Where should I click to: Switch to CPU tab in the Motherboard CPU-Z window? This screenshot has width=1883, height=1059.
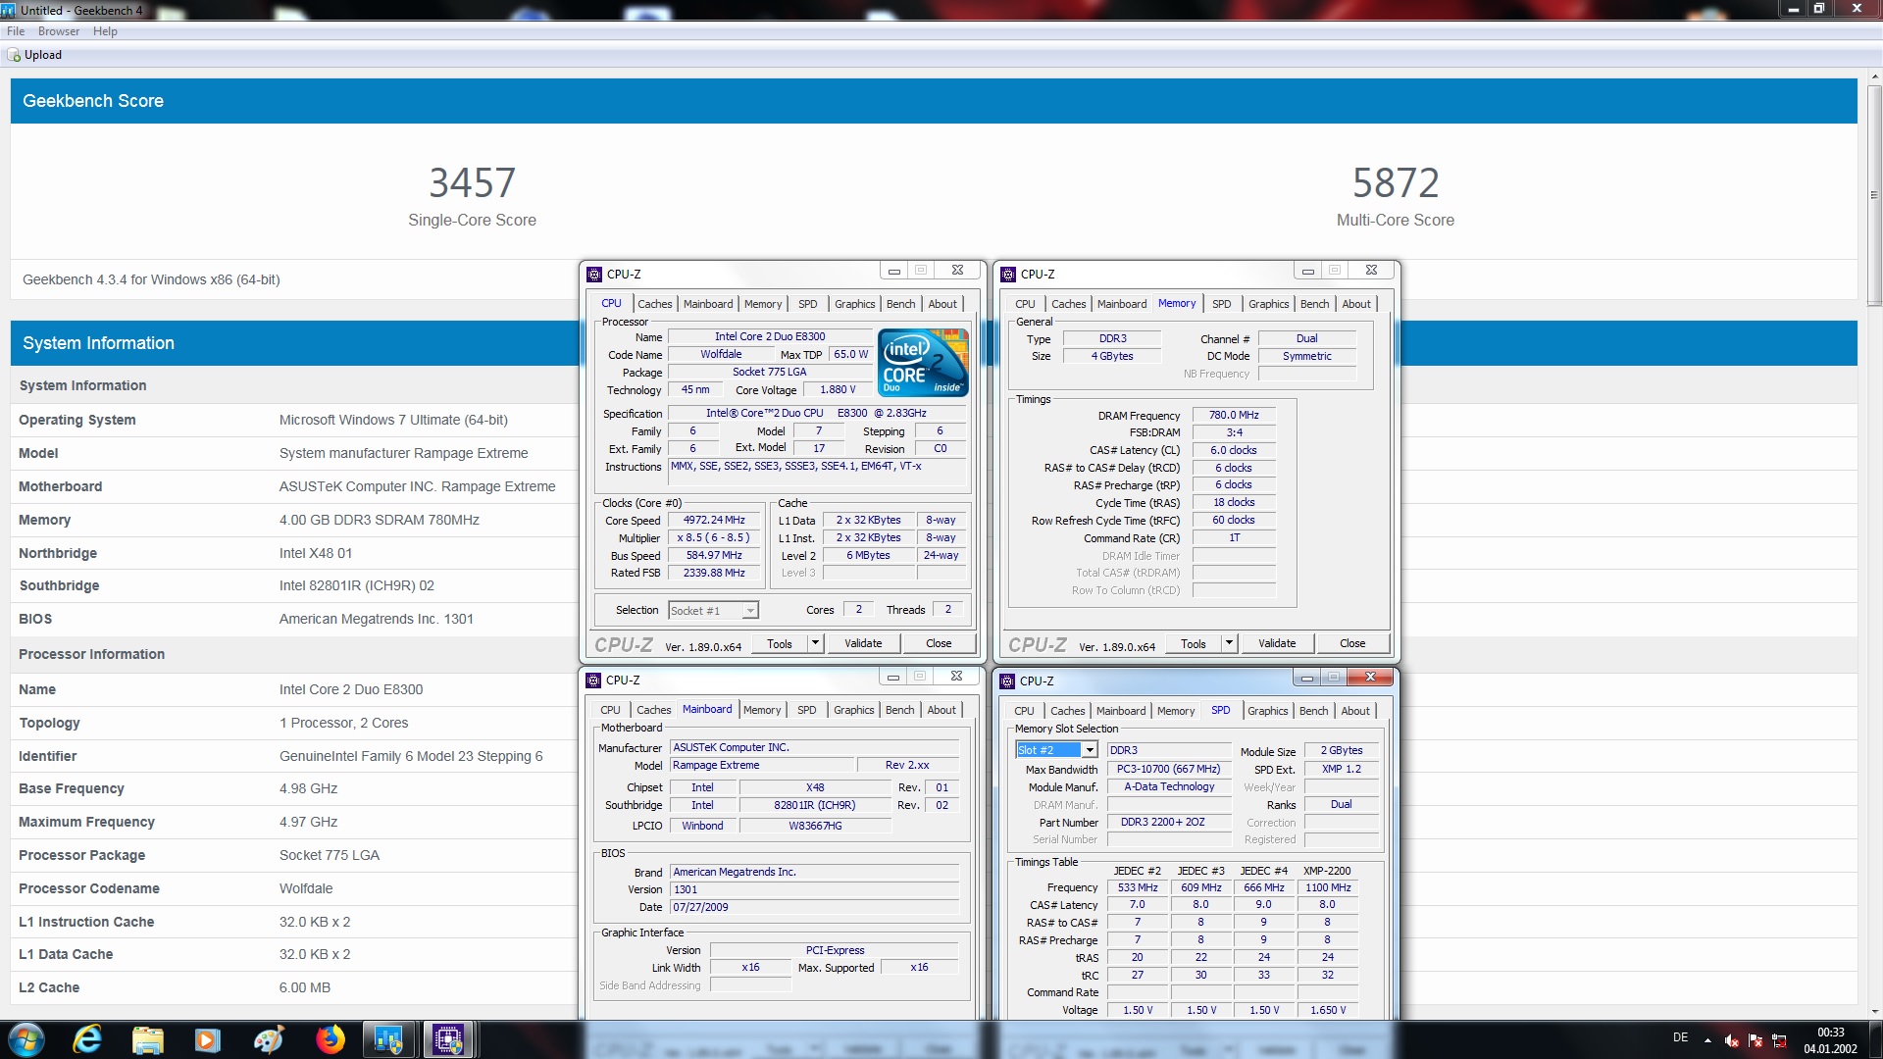[x=610, y=710]
